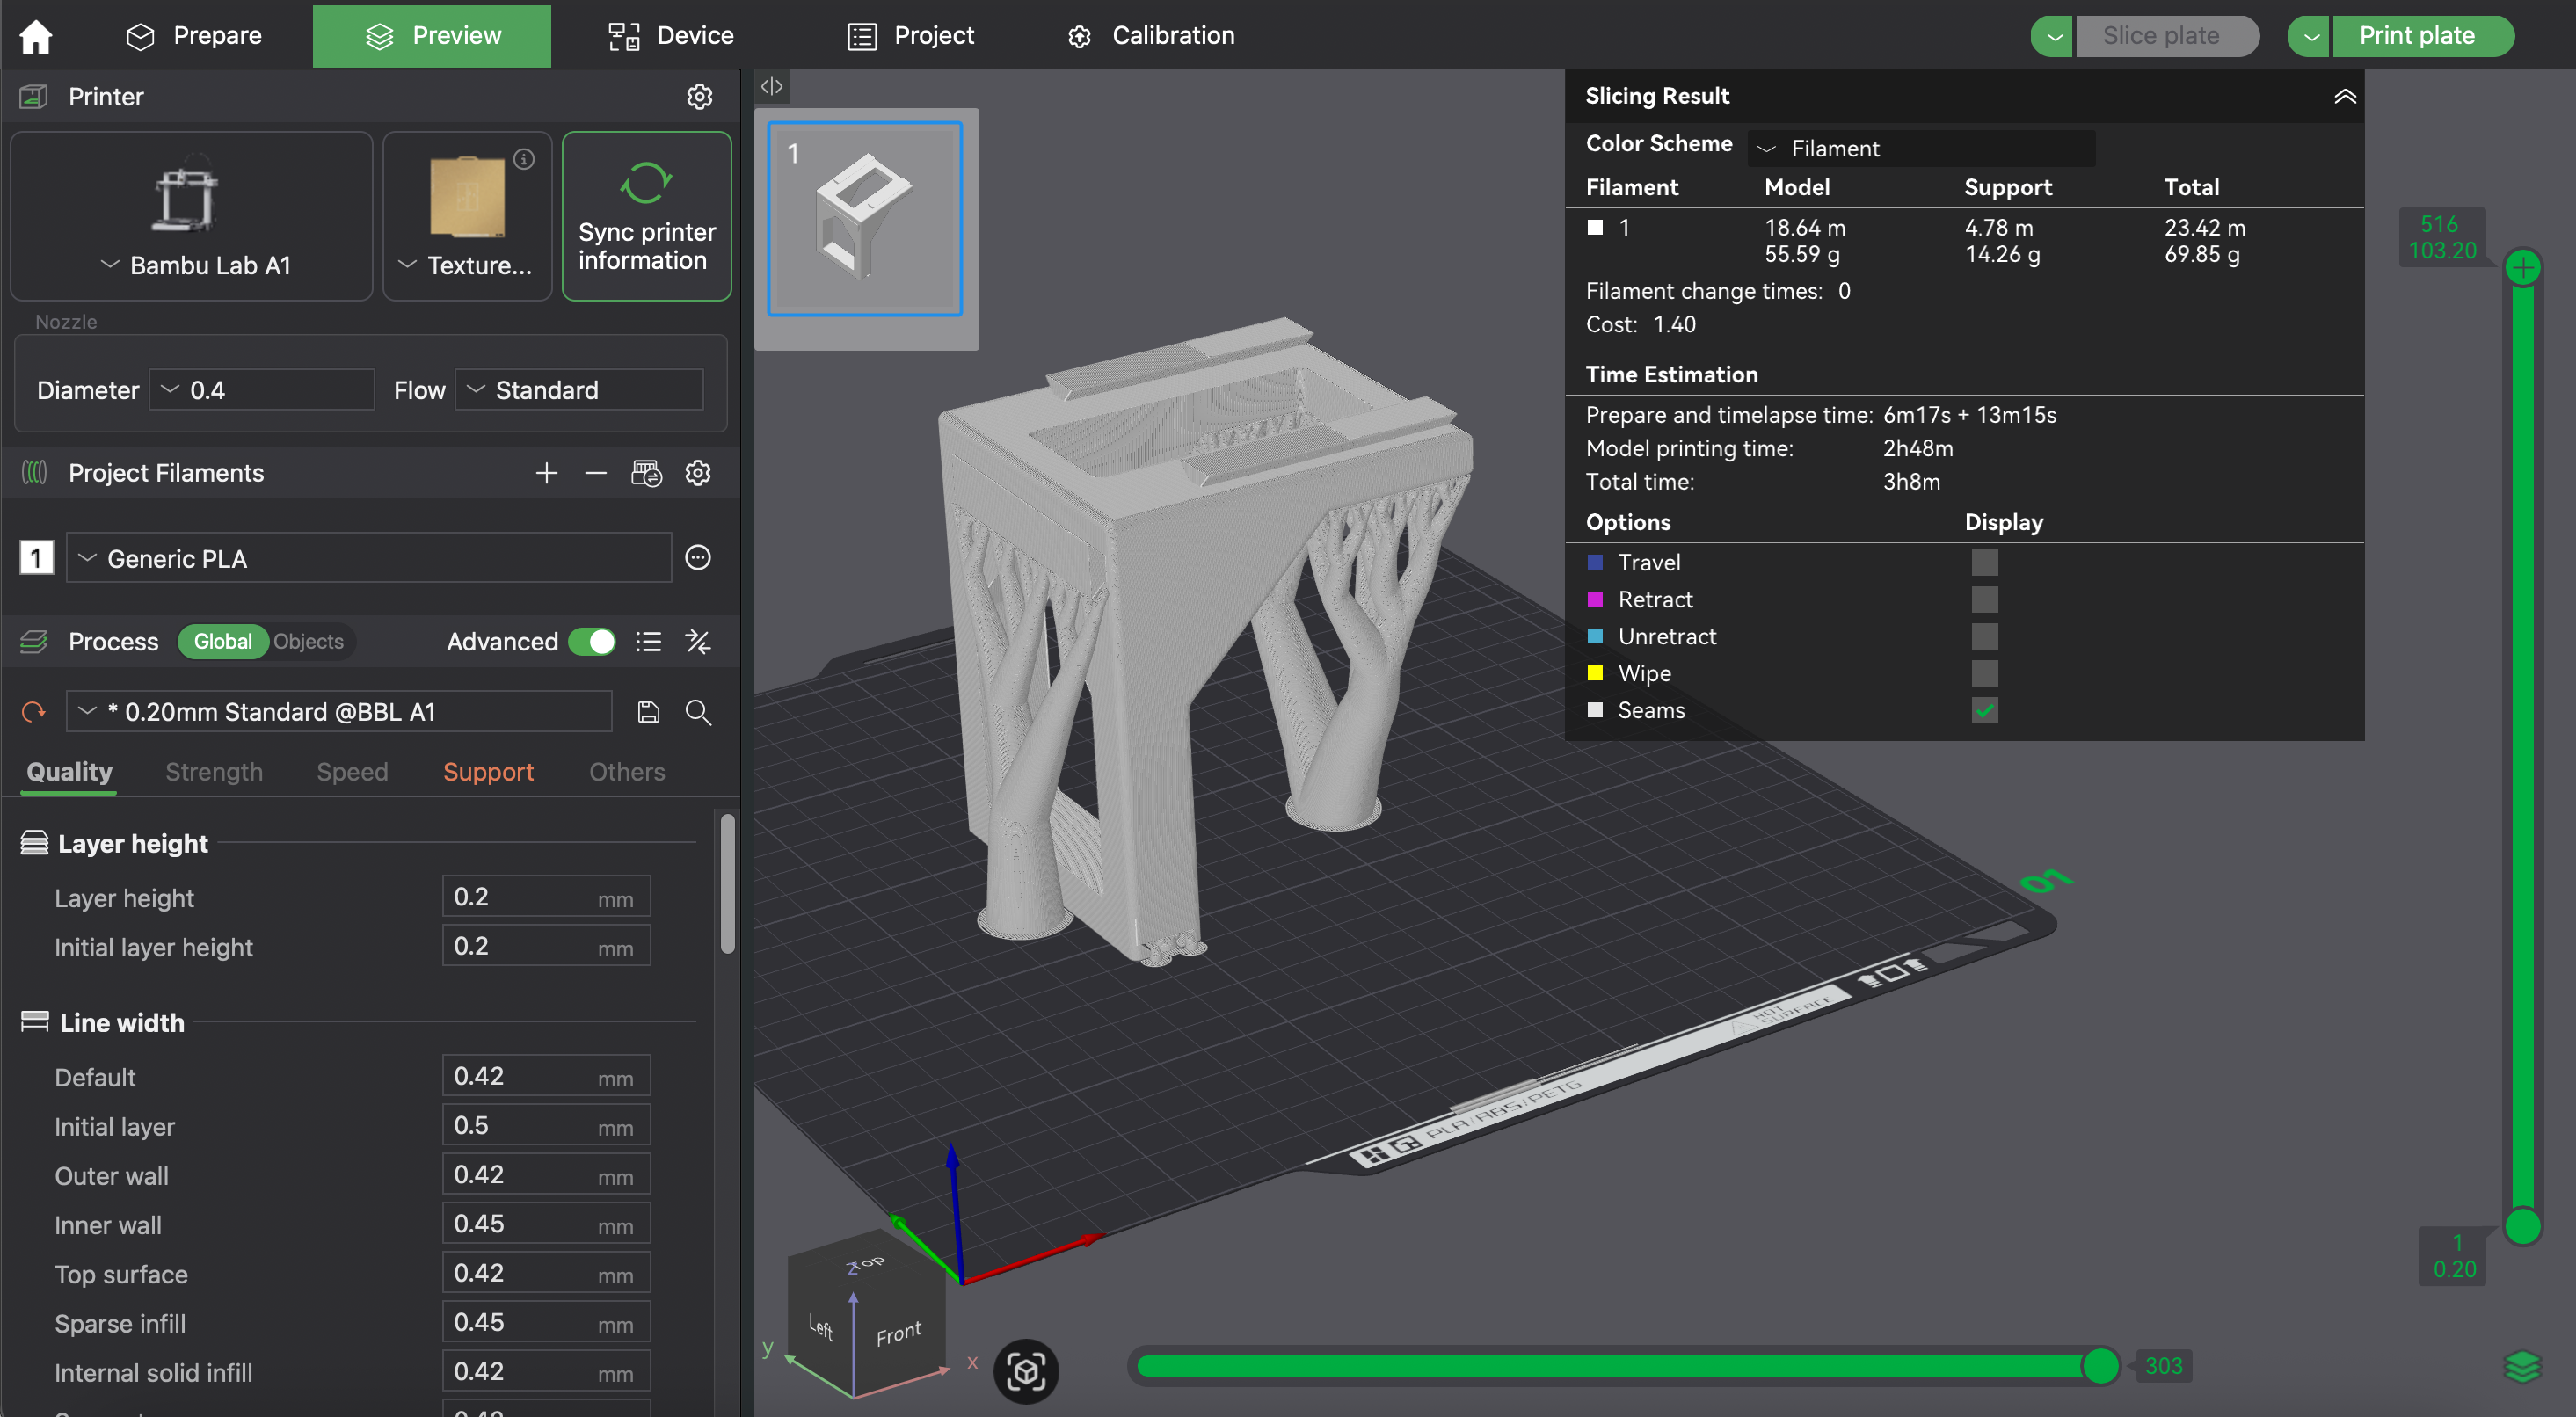The image size is (2576, 1417).
Task: Open the Others settings tab
Action: pos(627,772)
